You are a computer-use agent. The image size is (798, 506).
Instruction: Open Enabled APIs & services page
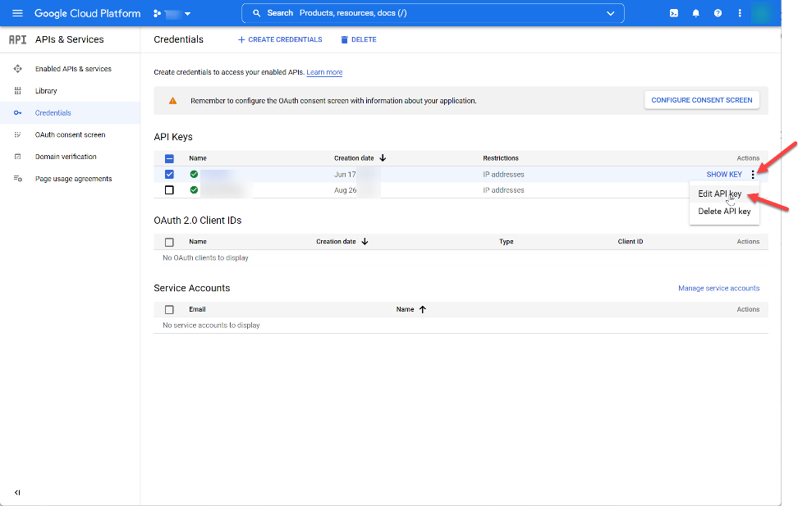pyautogui.click(x=73, y=69)
